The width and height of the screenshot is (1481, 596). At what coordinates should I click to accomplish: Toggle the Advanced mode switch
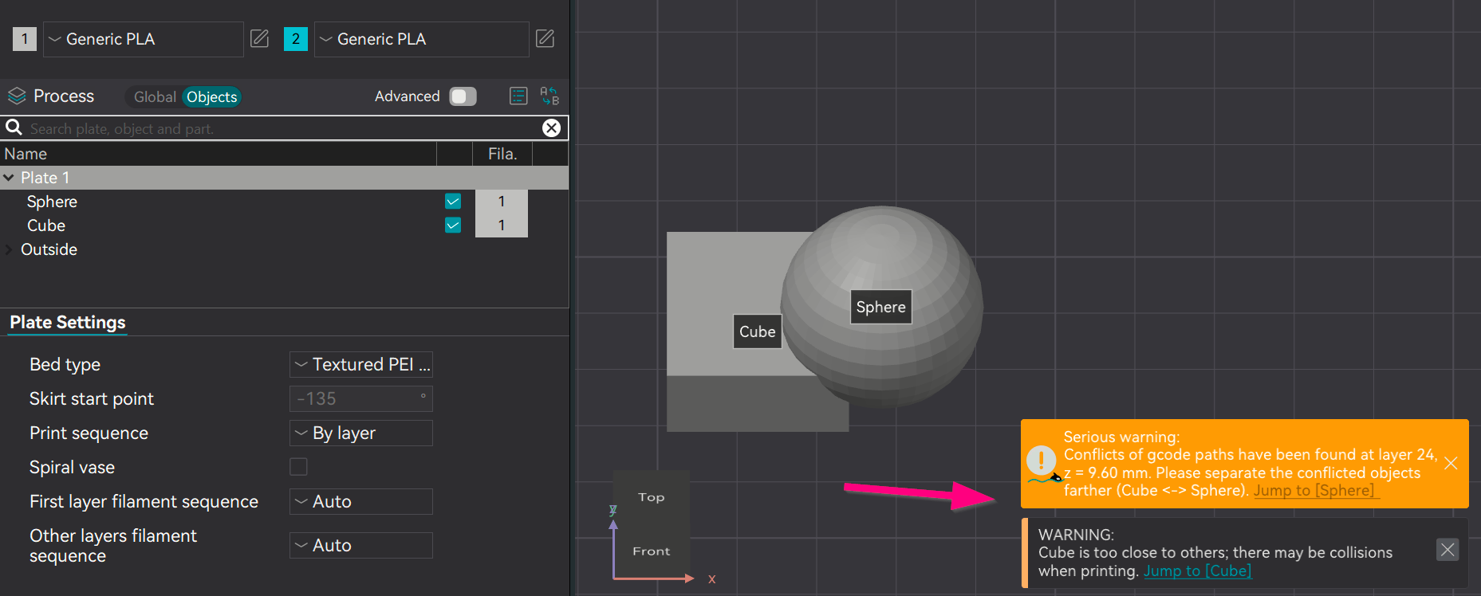(463, 96)
